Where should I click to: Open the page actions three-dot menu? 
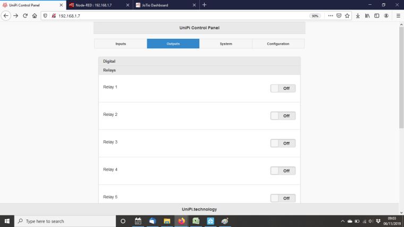click(x=330, y=16)
